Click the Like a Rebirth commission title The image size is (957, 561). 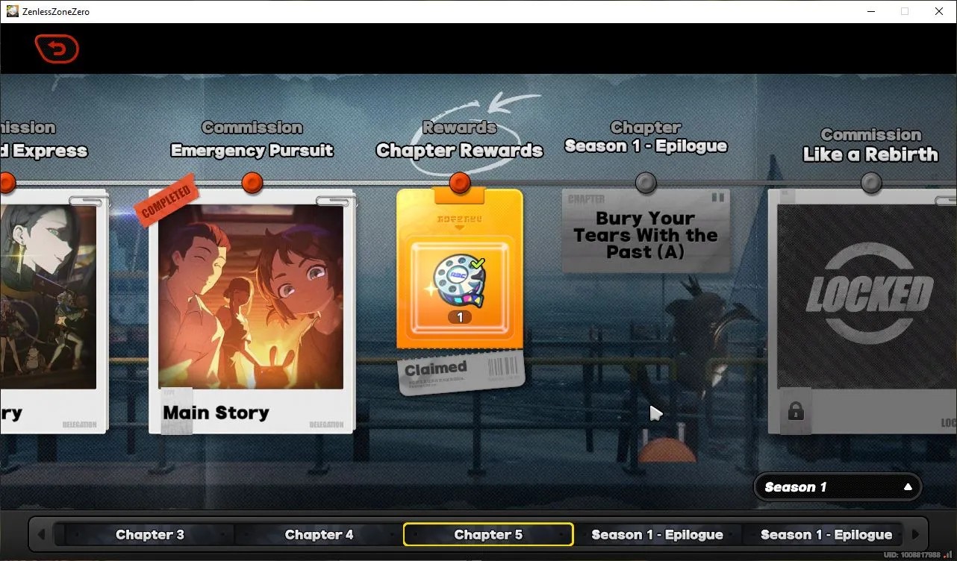pos(870,154)
